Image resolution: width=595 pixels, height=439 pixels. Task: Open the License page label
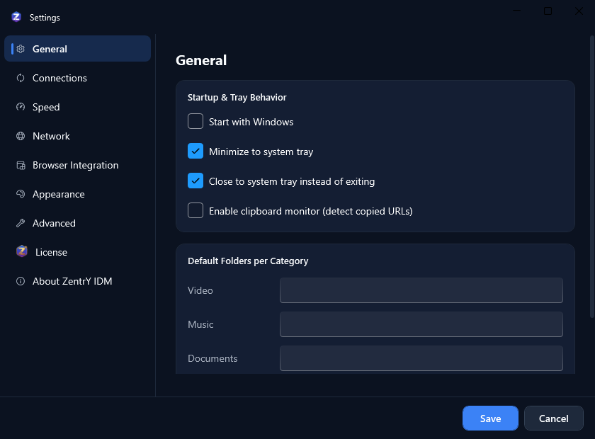[51, 252]
